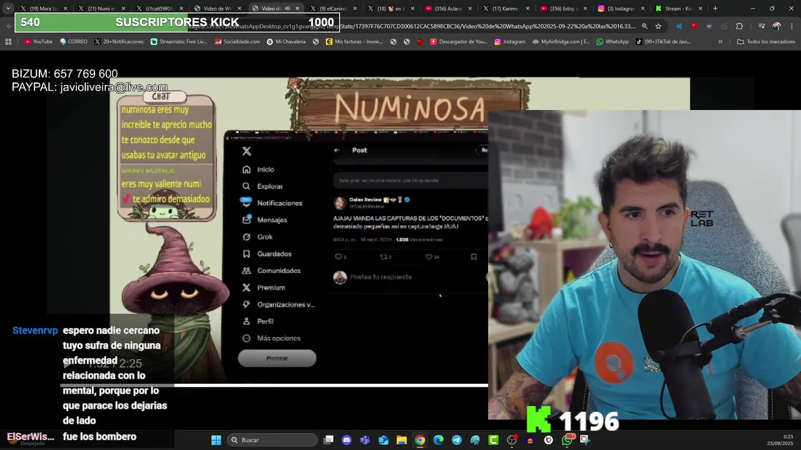Open the tab search dropdown arrow
801x450 pixels.
click(x=8, y=8)
